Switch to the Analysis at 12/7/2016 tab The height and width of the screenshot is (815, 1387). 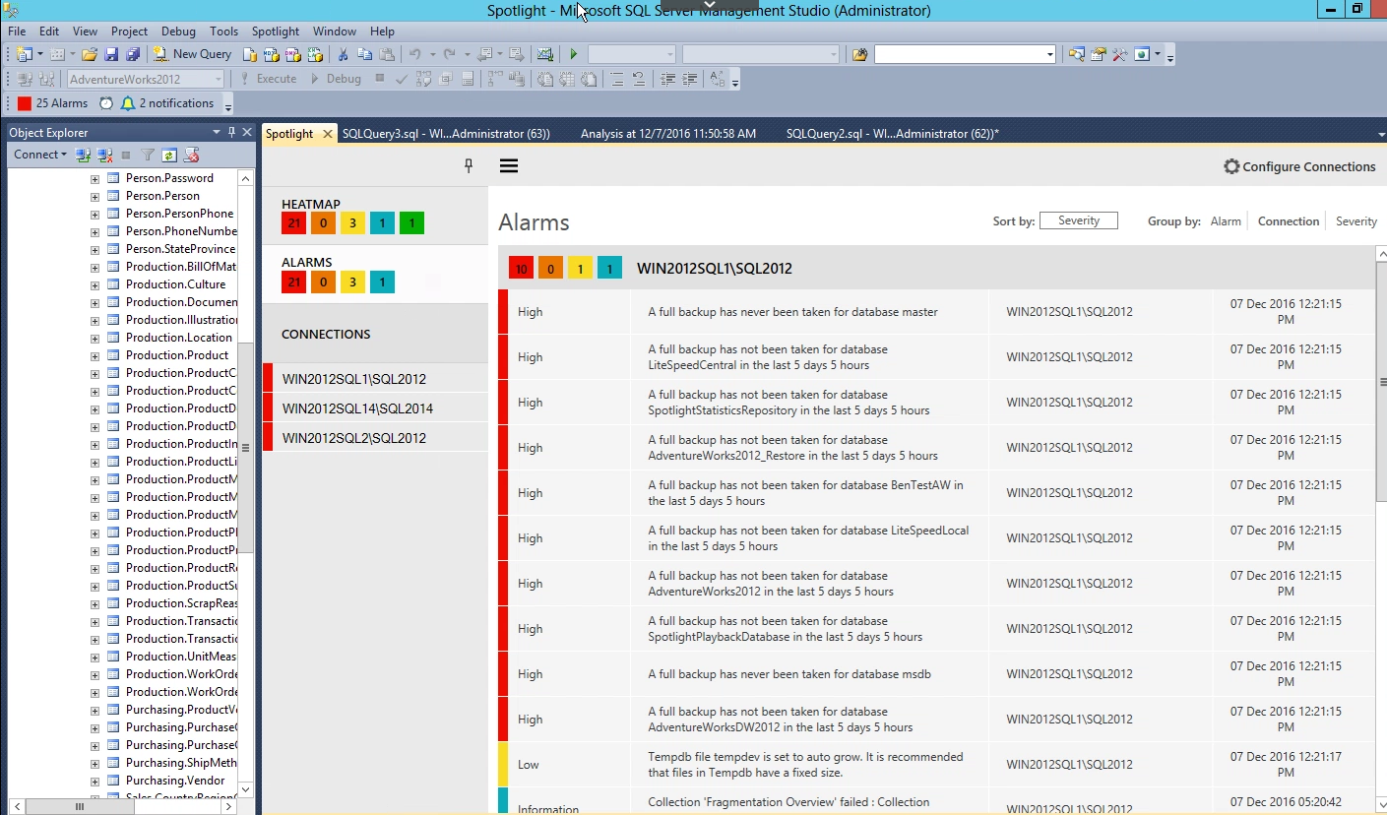point(668,134)
